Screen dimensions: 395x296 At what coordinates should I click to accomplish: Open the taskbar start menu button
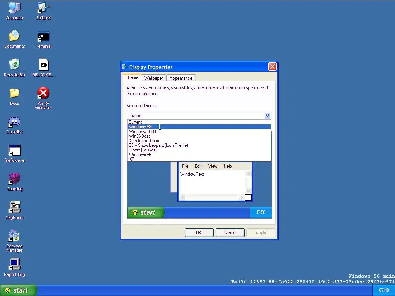pyautogui.click(x=18, y=291)
